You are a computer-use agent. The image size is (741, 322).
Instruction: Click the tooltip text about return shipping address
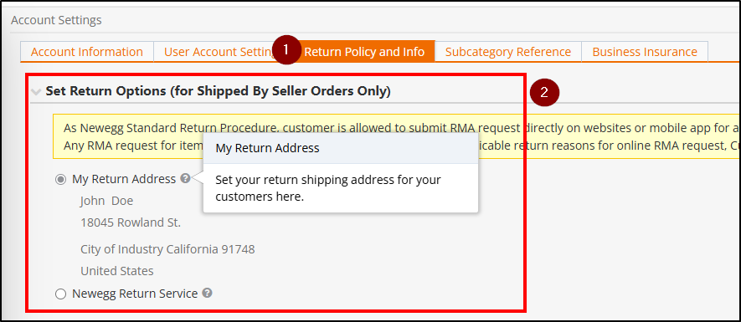(x=328, y=188)
